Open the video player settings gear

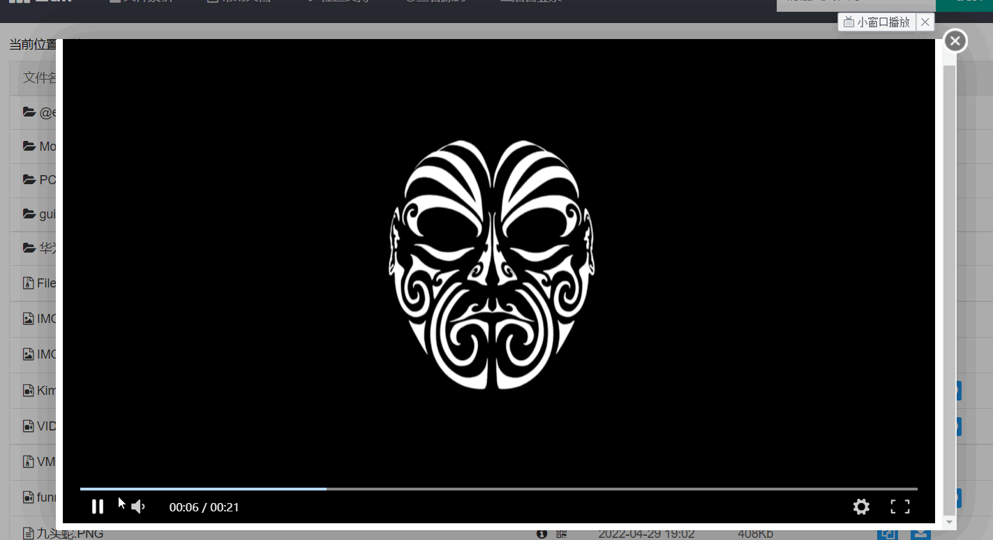(861, 507)
